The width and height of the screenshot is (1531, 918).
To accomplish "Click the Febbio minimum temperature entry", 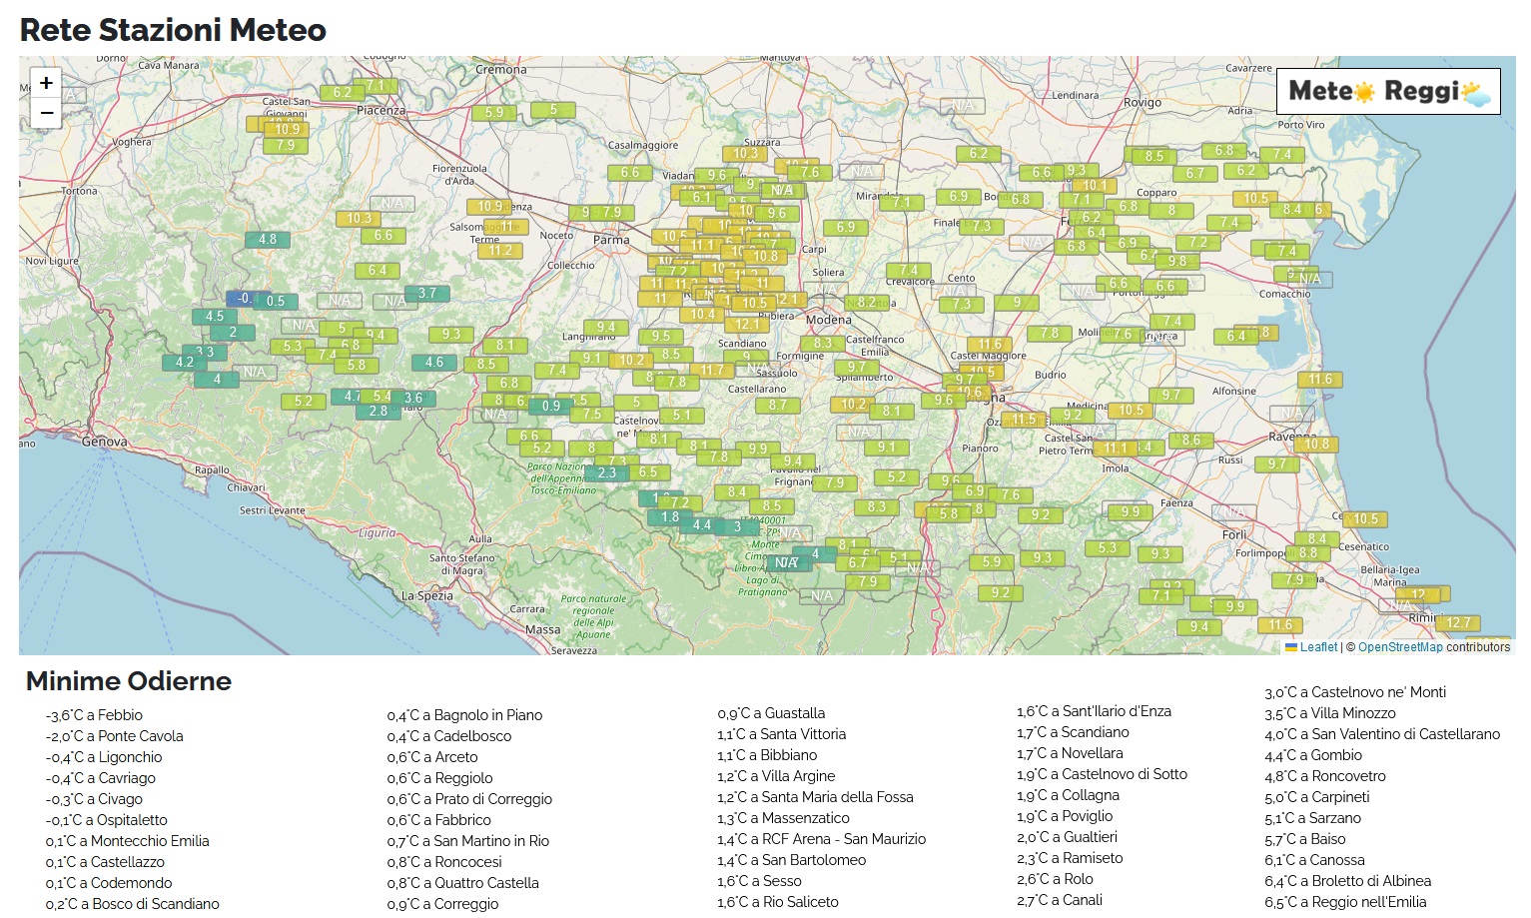I will [x=94, y=715].
